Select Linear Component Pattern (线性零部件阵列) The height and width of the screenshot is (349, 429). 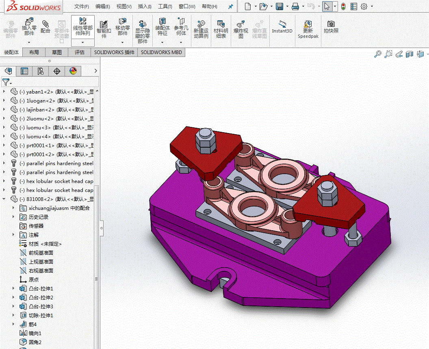[x=82, y=26]
